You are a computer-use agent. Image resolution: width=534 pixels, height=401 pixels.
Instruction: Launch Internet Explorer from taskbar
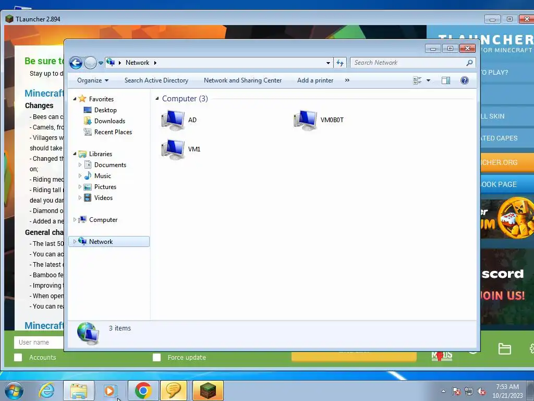click(x=46, y=391)
